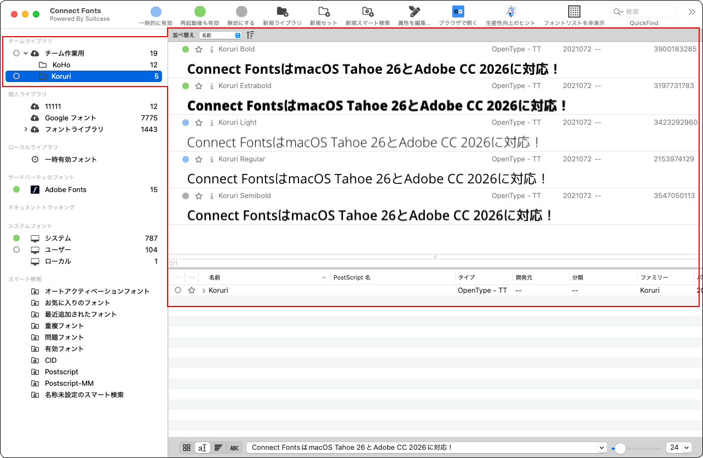
Task: Expand the Koruri family row chevron
Action: point(204,291)
